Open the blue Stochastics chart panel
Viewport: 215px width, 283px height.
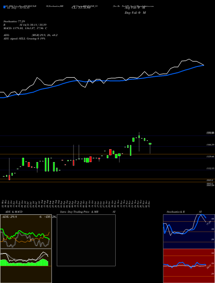tap(189, 232)
